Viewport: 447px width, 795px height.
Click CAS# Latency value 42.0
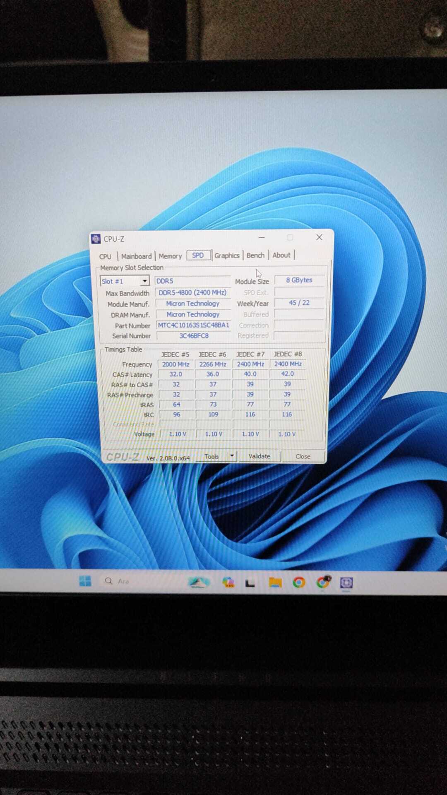pyautogui.click(x=287, y=373)
